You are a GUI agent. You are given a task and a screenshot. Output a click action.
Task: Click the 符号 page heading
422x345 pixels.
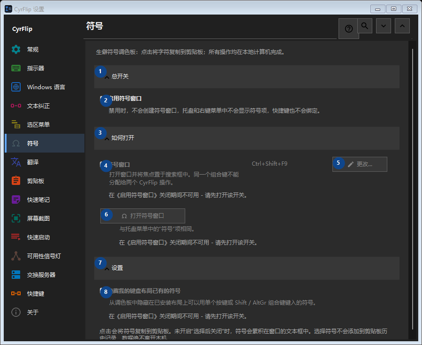click(x=94, y=26)
